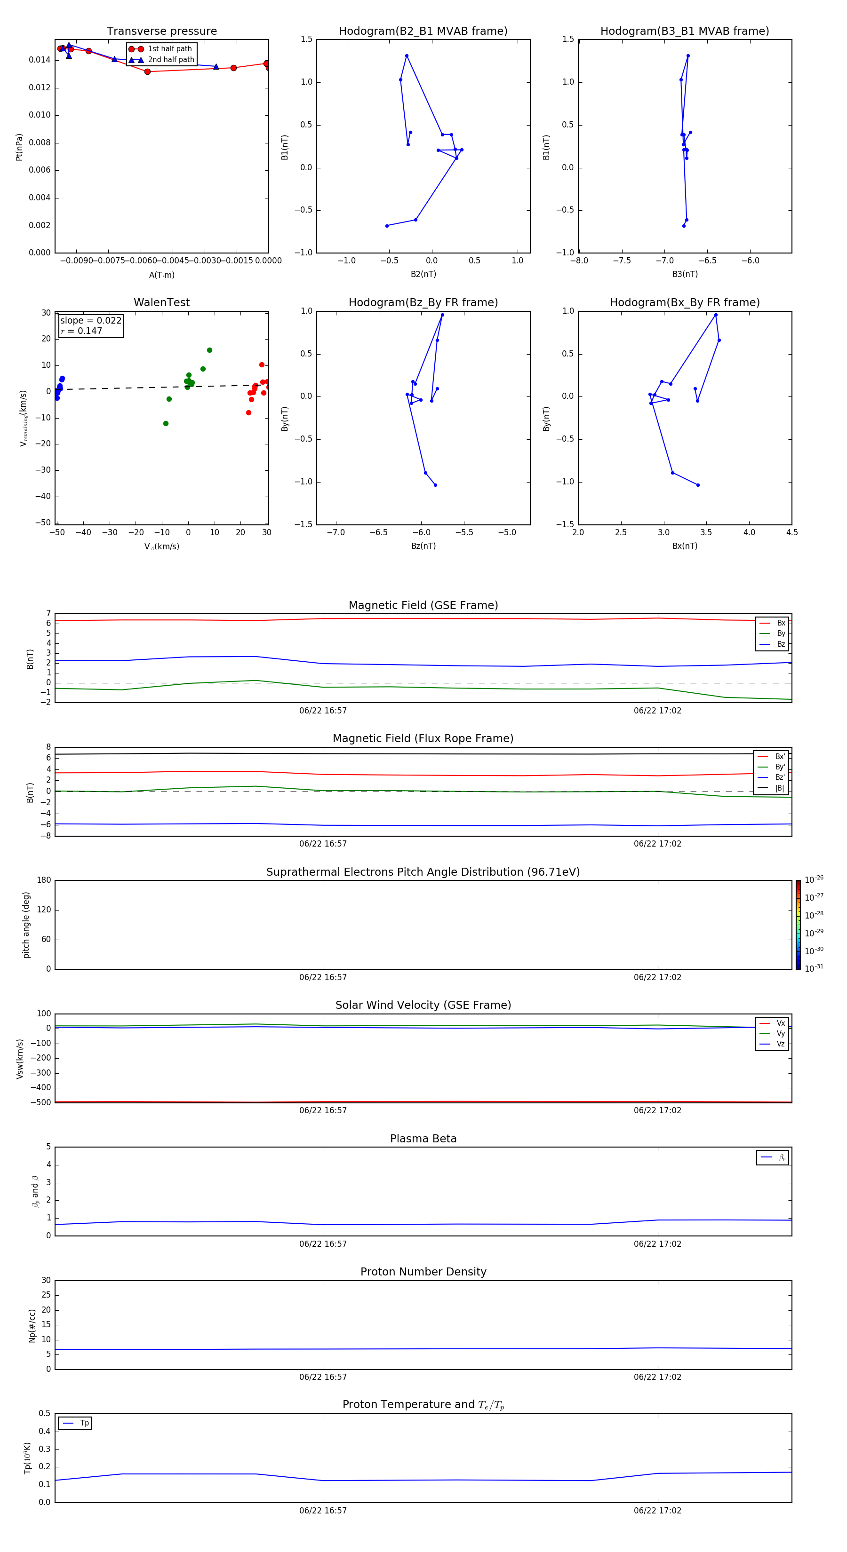Viewport: 847px width, 1552px height.
Task: Click the '1st half path' legend entry
Action: click(x=160, y=49)
